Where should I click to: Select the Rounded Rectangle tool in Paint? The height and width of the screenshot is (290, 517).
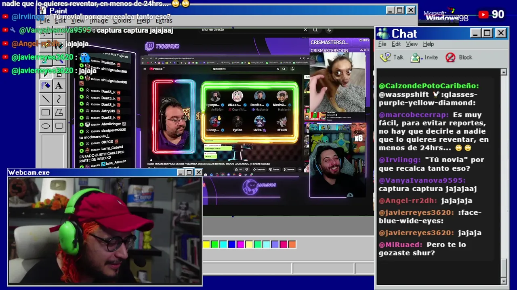coord(59,126)
